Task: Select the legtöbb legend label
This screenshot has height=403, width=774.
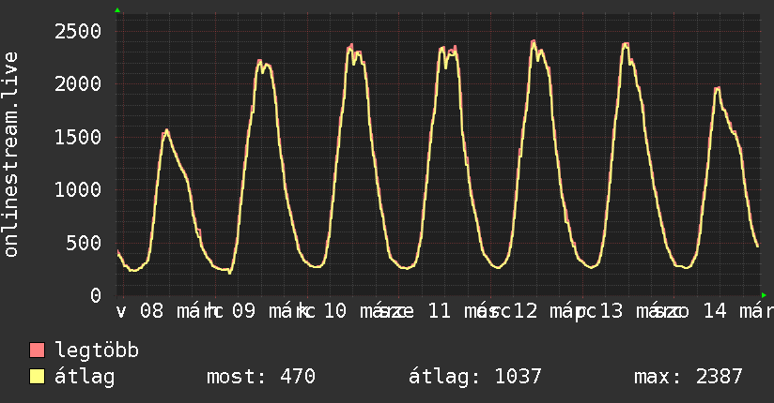Action: click(x=97, y=351)
